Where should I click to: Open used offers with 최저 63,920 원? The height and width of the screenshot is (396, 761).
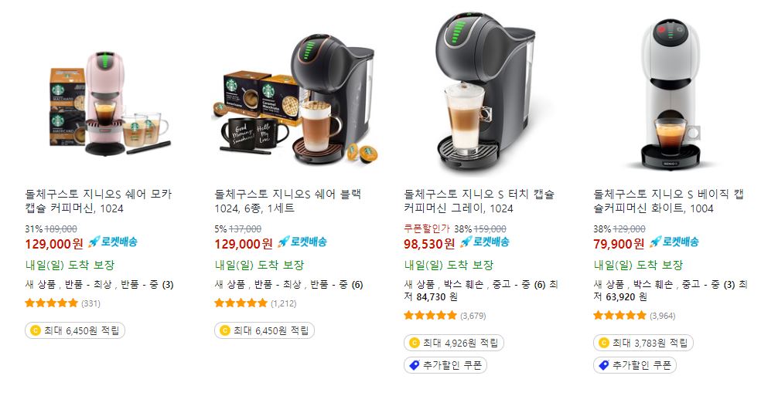click(x=671, y=290)
